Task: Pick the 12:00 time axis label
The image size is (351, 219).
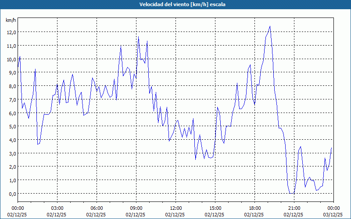Action: [x=175, y=208]
